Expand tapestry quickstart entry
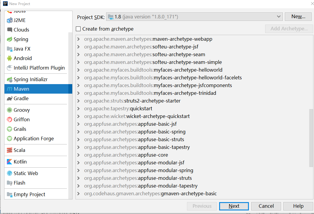The height and width of the screenshot is (214, 314). (x=78, y=108)
